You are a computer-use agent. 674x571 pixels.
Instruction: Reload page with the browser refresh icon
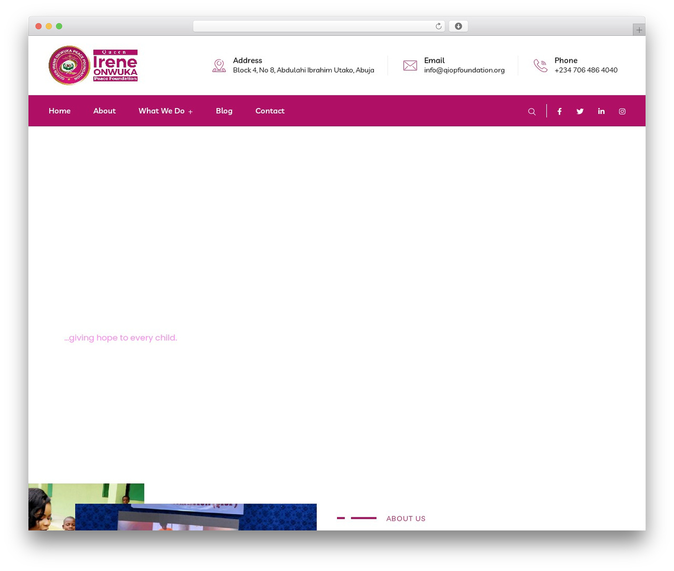tap(438, 26)
